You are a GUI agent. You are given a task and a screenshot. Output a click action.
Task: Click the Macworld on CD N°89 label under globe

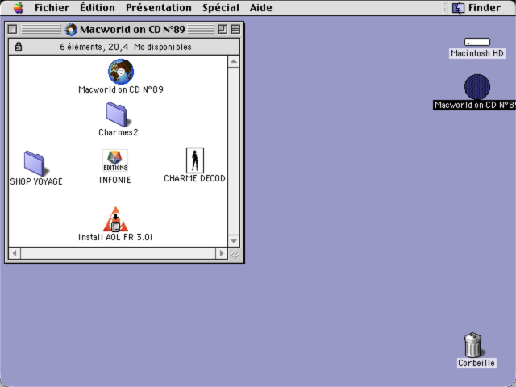tap(121, 89)
